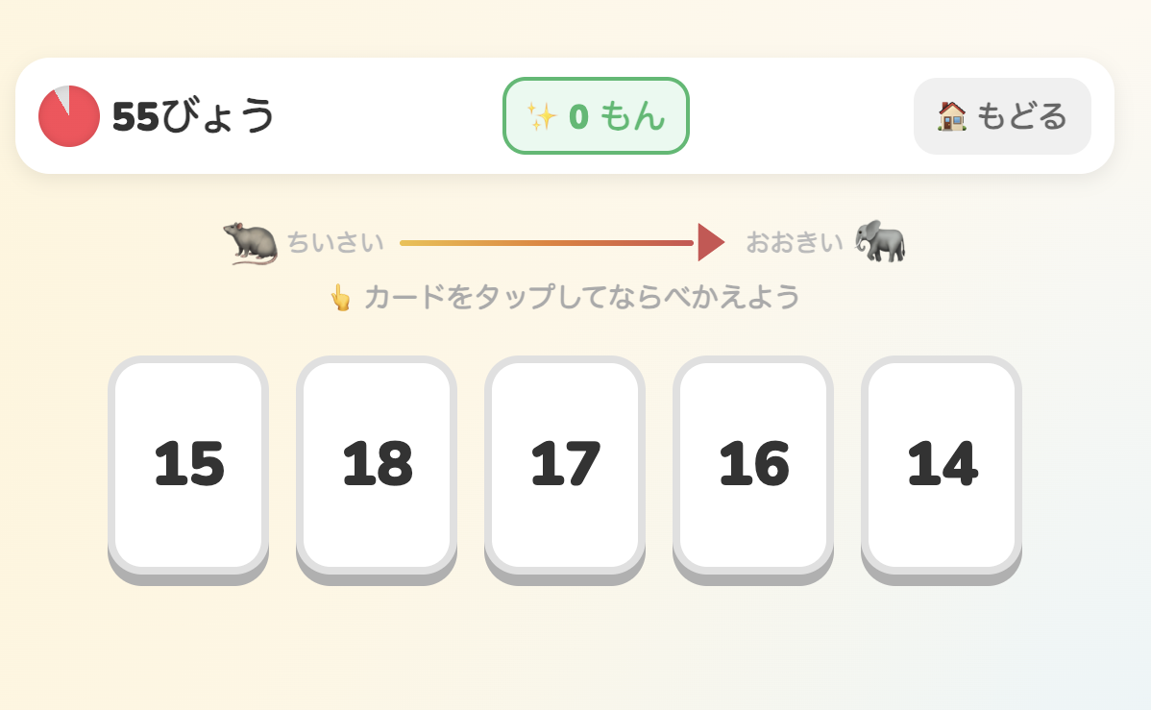Click the sparkle icon in the score badge

542,116
